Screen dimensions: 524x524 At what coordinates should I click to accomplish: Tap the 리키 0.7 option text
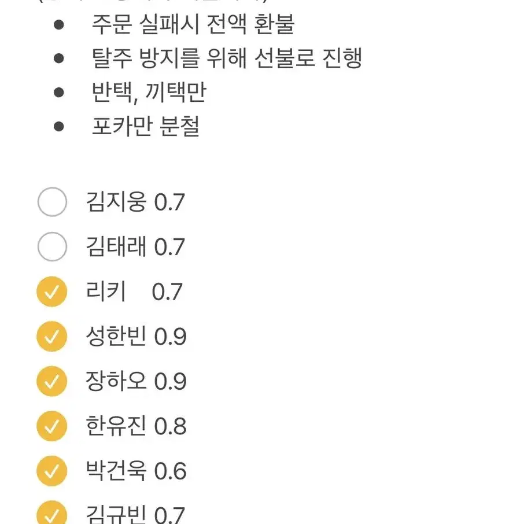coord(134,291)
